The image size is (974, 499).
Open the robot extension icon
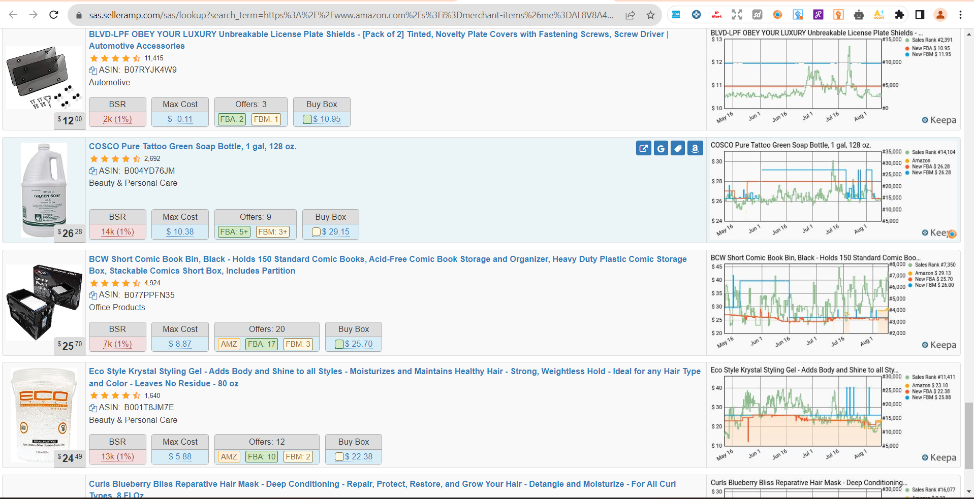click(x=859, y=15)
